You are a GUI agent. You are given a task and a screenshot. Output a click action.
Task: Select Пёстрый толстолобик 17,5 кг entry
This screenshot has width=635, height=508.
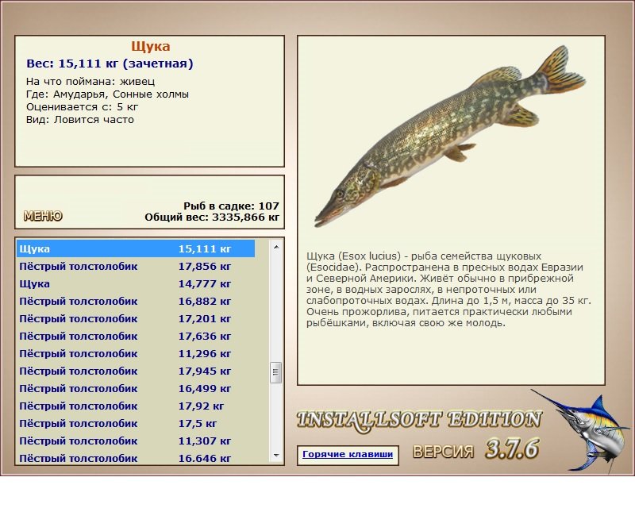click(136, 423)
